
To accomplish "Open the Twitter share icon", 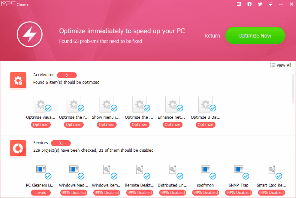I will [260, 4].
